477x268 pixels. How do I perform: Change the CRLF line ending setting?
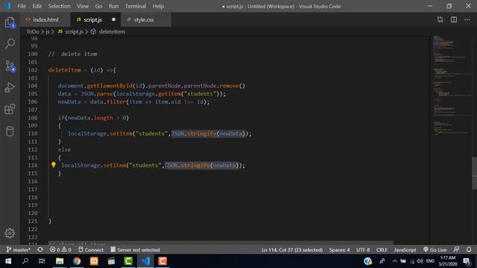(x=382, y=250)
